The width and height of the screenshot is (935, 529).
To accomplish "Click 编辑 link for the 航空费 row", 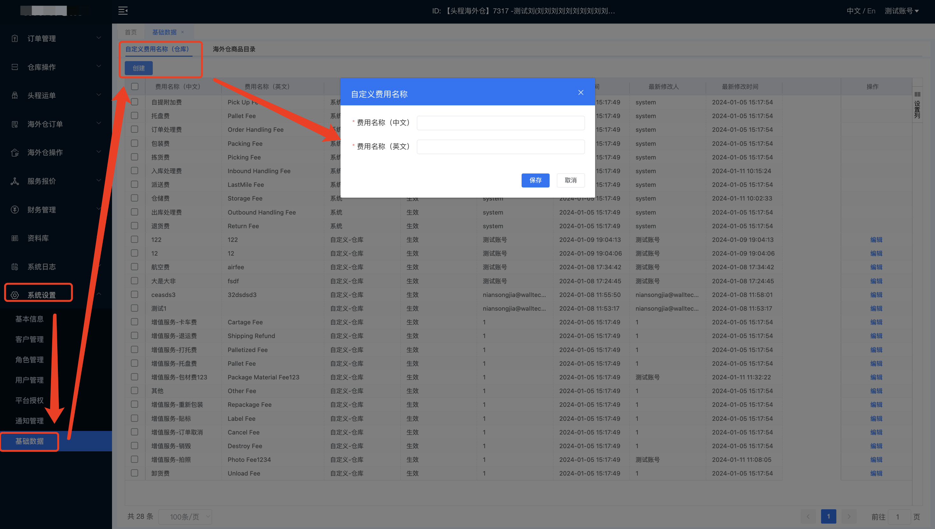I will point(876,267).
